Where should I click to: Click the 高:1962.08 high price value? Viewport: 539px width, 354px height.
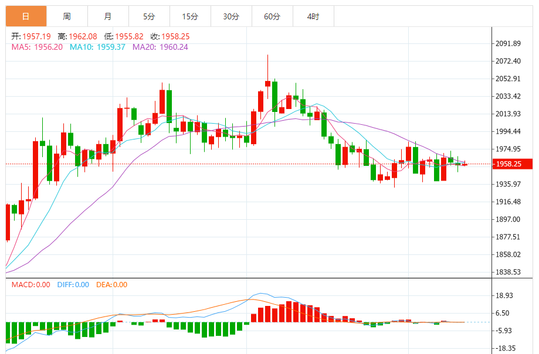(x=77, y=36)
